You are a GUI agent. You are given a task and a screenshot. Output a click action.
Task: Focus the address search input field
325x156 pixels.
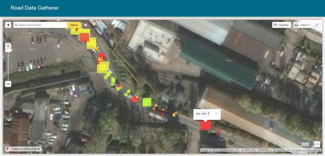pos(40,25)
